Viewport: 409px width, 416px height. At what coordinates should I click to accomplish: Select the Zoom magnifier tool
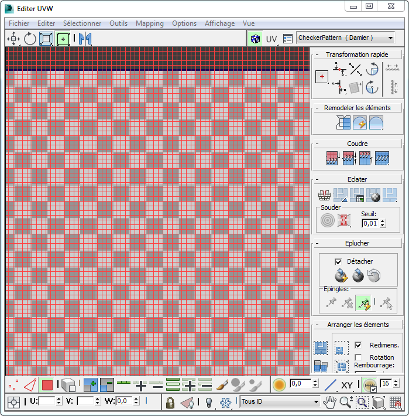pos(346,402)
